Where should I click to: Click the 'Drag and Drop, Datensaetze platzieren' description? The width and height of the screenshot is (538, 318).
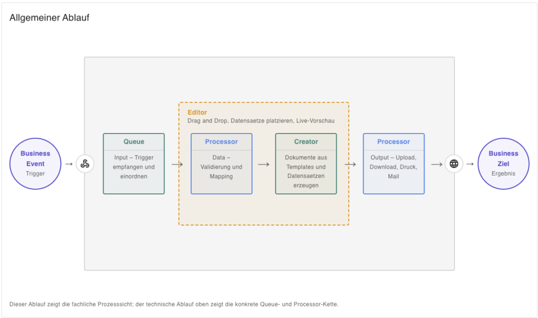[x=261, y=121]
